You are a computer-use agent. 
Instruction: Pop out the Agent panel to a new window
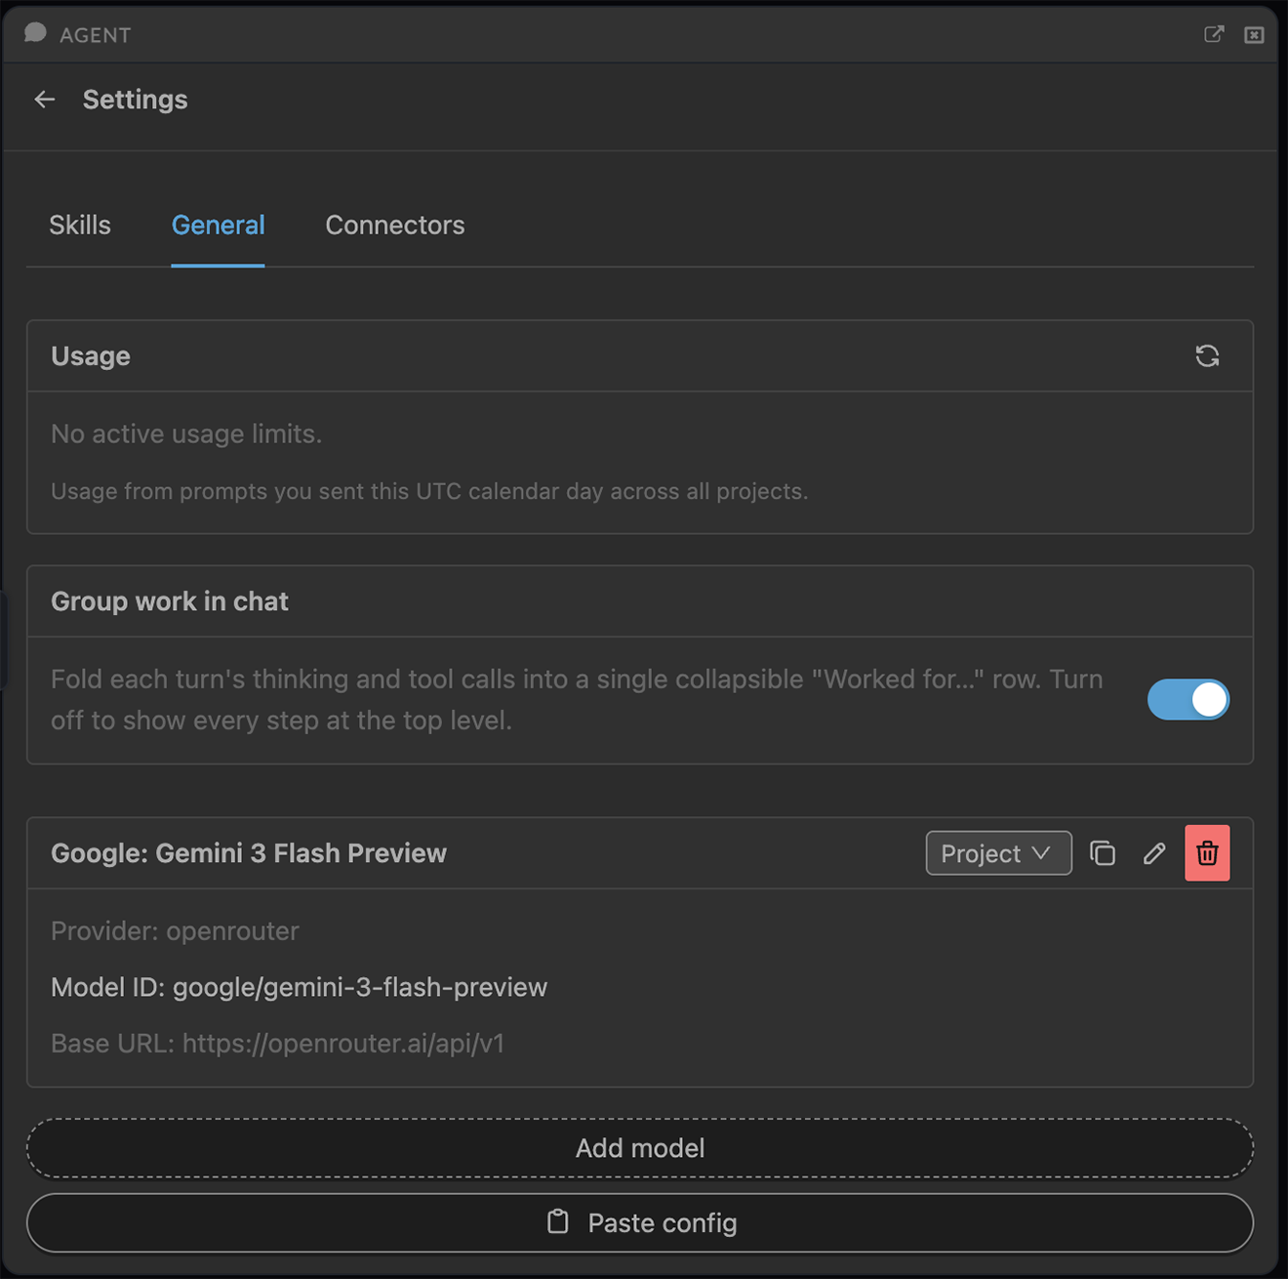tap(1214, 34)
